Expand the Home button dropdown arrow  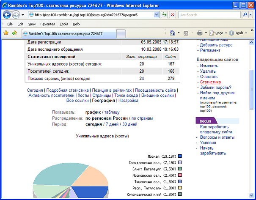[x=179, y=33]
